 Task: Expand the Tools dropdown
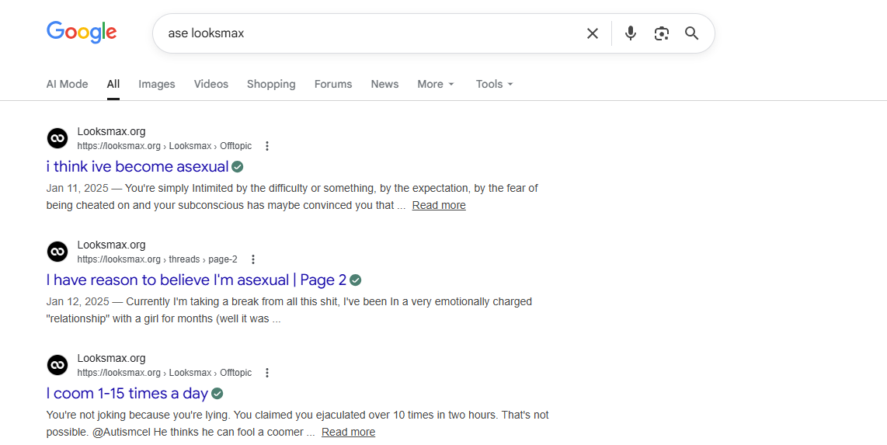coord(494,84)
